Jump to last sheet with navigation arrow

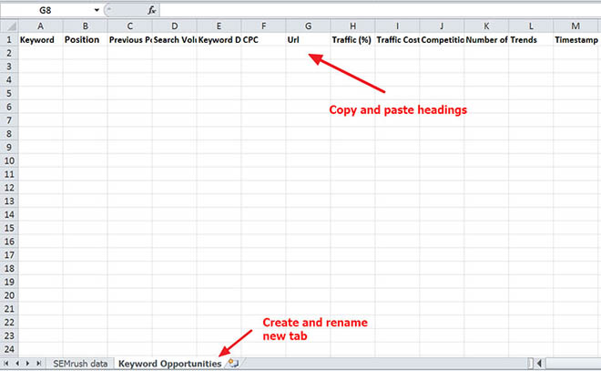tap(40, 363)
